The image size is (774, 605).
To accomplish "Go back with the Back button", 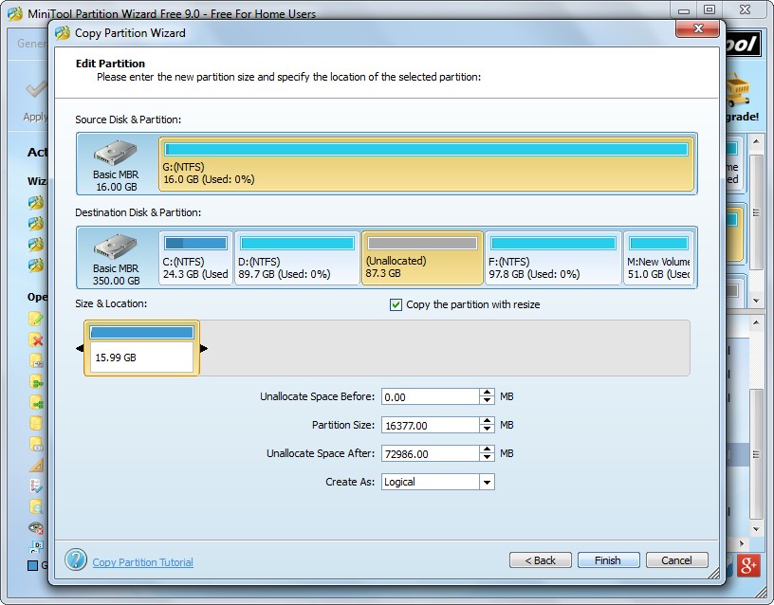I will click(540, 560).
